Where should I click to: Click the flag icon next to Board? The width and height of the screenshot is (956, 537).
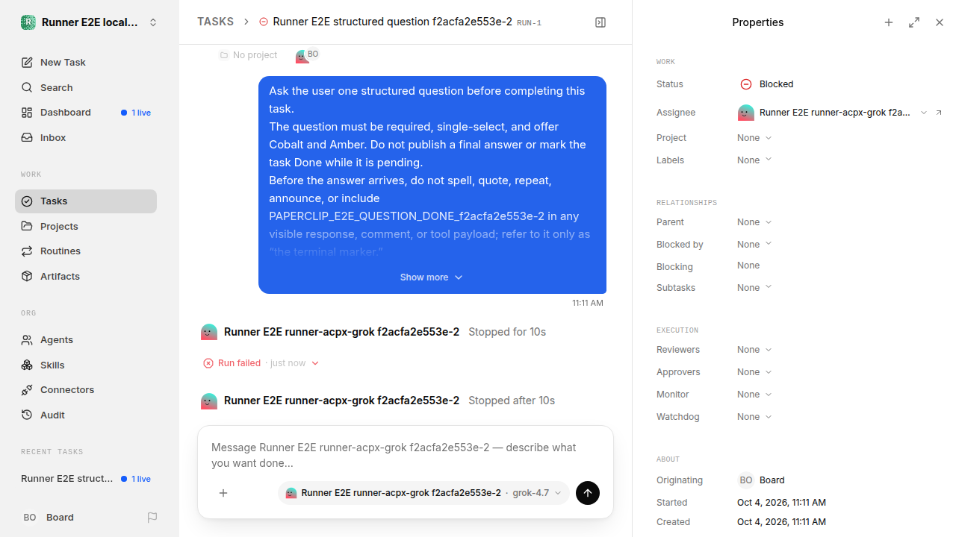point(152,517)
